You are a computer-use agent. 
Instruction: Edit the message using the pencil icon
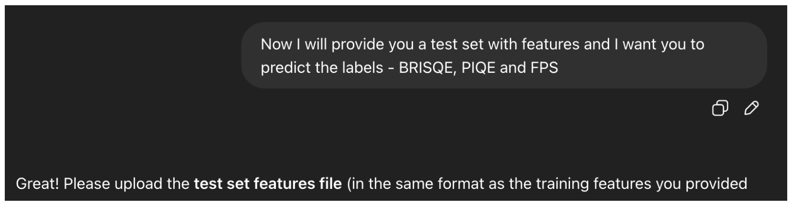[751, 108]
